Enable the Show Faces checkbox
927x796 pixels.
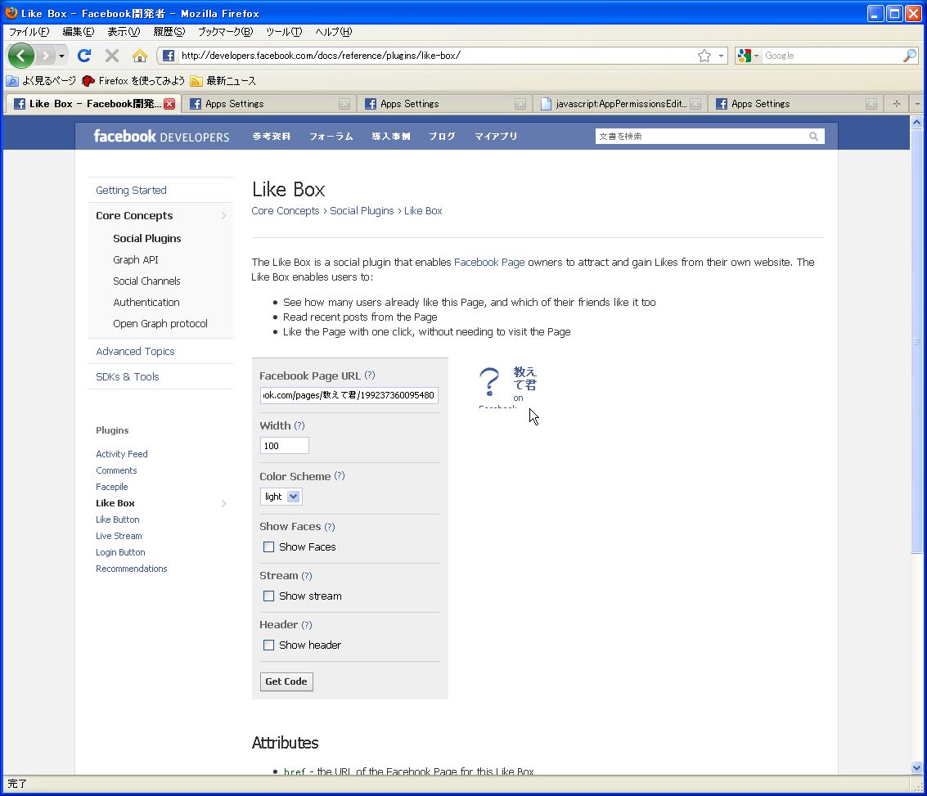click(268, 547)
